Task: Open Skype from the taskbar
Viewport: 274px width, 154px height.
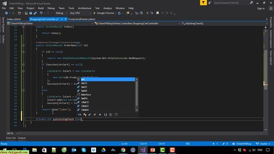Action: tap(84, 150)
